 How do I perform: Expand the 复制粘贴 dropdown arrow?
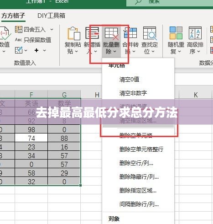pos(77,51)
